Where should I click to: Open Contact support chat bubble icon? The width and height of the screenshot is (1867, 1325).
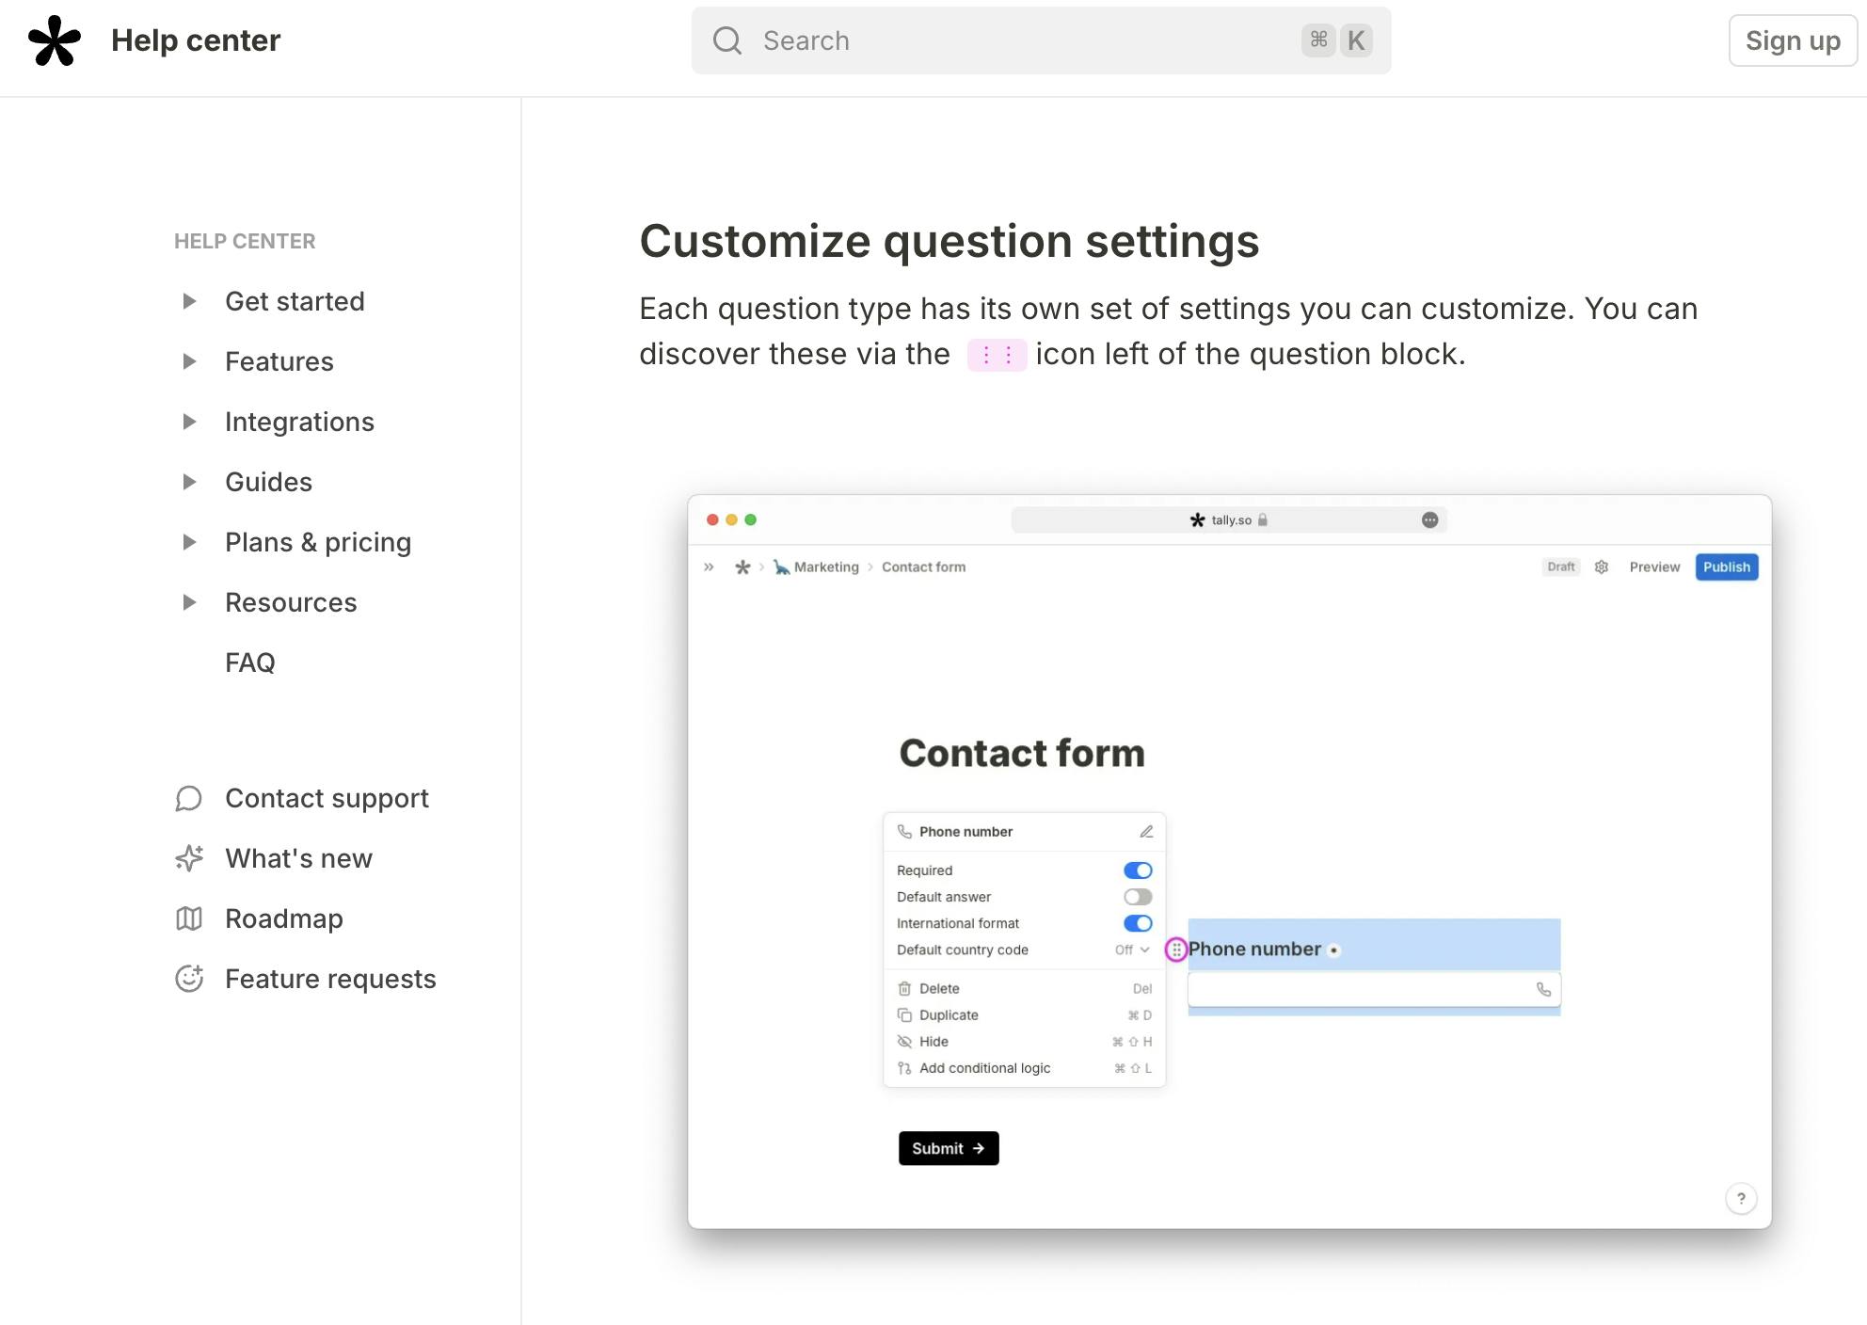(189, 799)
